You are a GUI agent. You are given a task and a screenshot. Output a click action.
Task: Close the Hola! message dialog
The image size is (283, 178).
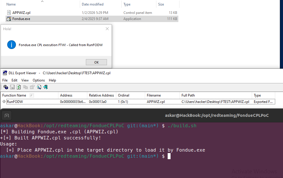(x=107, y=29)
